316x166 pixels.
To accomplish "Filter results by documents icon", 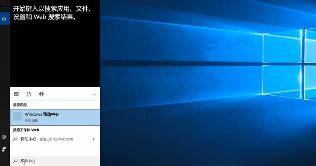I will pos(29,94).
